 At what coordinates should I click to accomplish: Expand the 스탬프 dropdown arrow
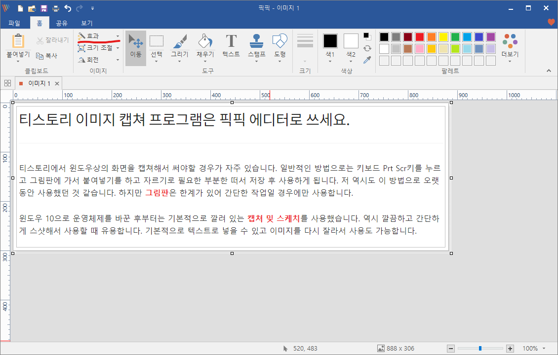click(257, 62)
